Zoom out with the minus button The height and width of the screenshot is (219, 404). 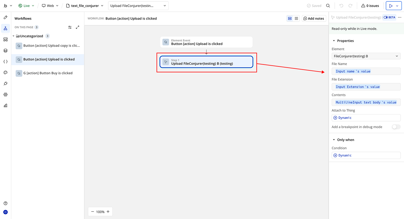pyautogui.click(x=93, y=212)
